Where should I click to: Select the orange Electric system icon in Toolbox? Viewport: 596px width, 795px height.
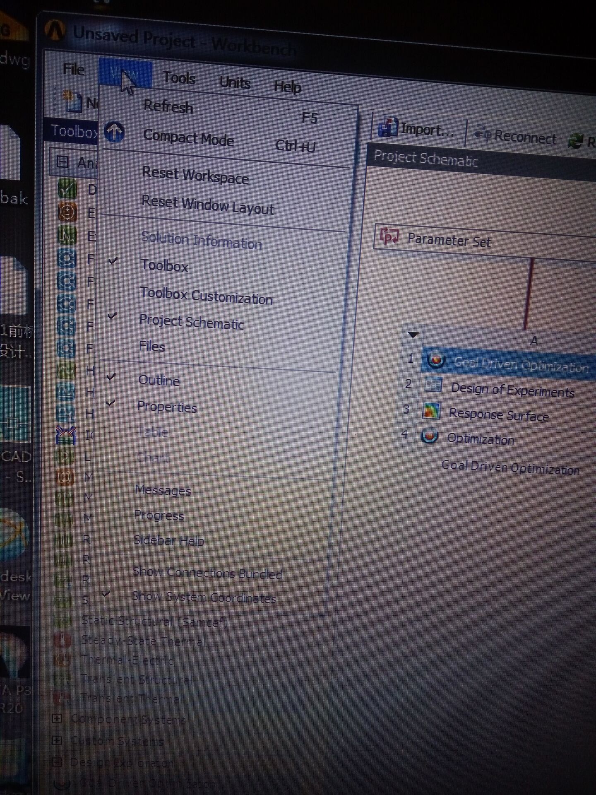coord(67,213)
